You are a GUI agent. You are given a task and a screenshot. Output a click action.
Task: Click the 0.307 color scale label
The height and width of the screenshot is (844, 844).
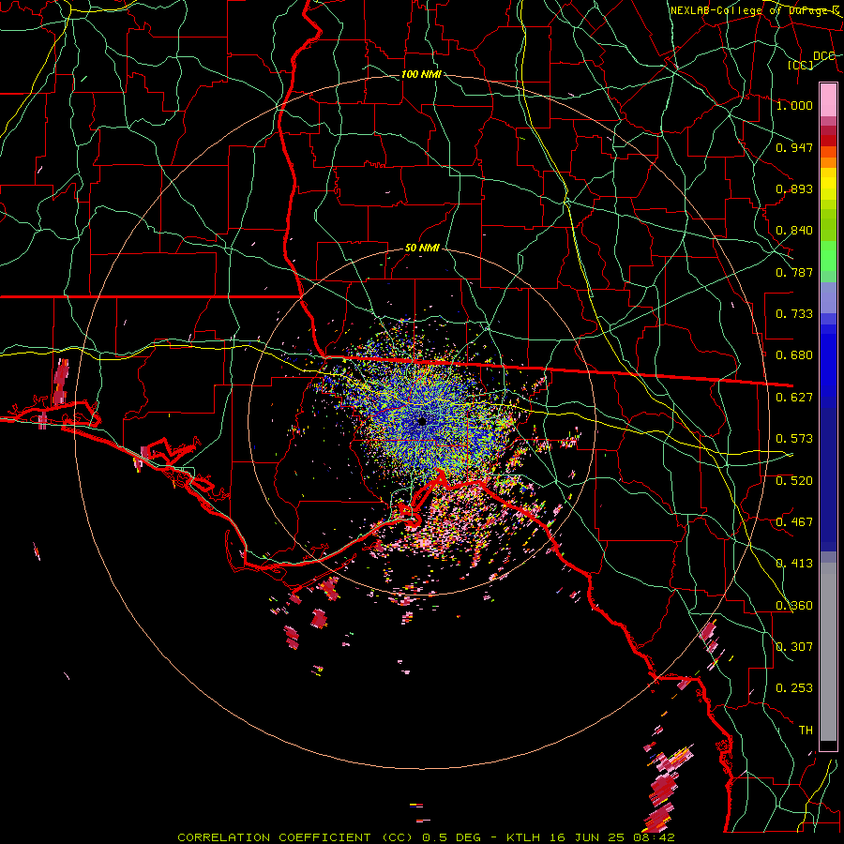pyautogui.click(x=794, y=647)
